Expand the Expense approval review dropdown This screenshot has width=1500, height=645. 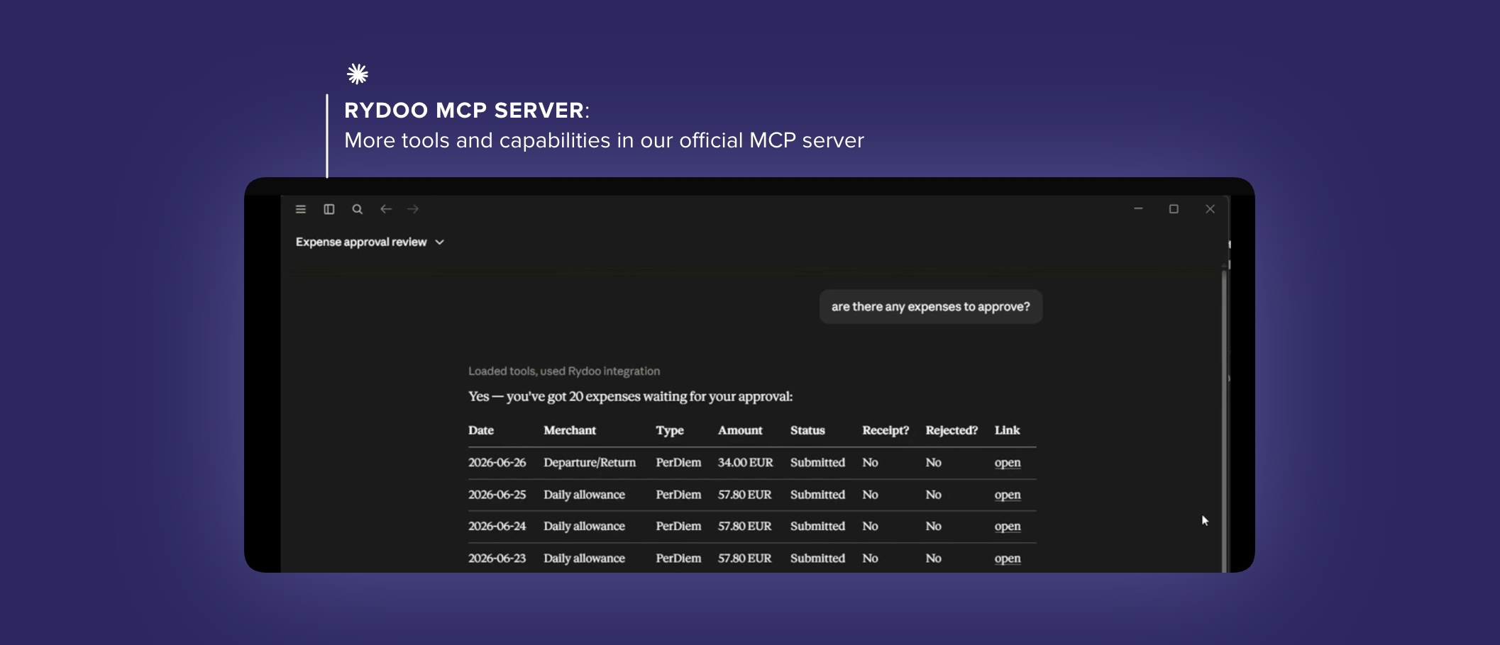370,242
